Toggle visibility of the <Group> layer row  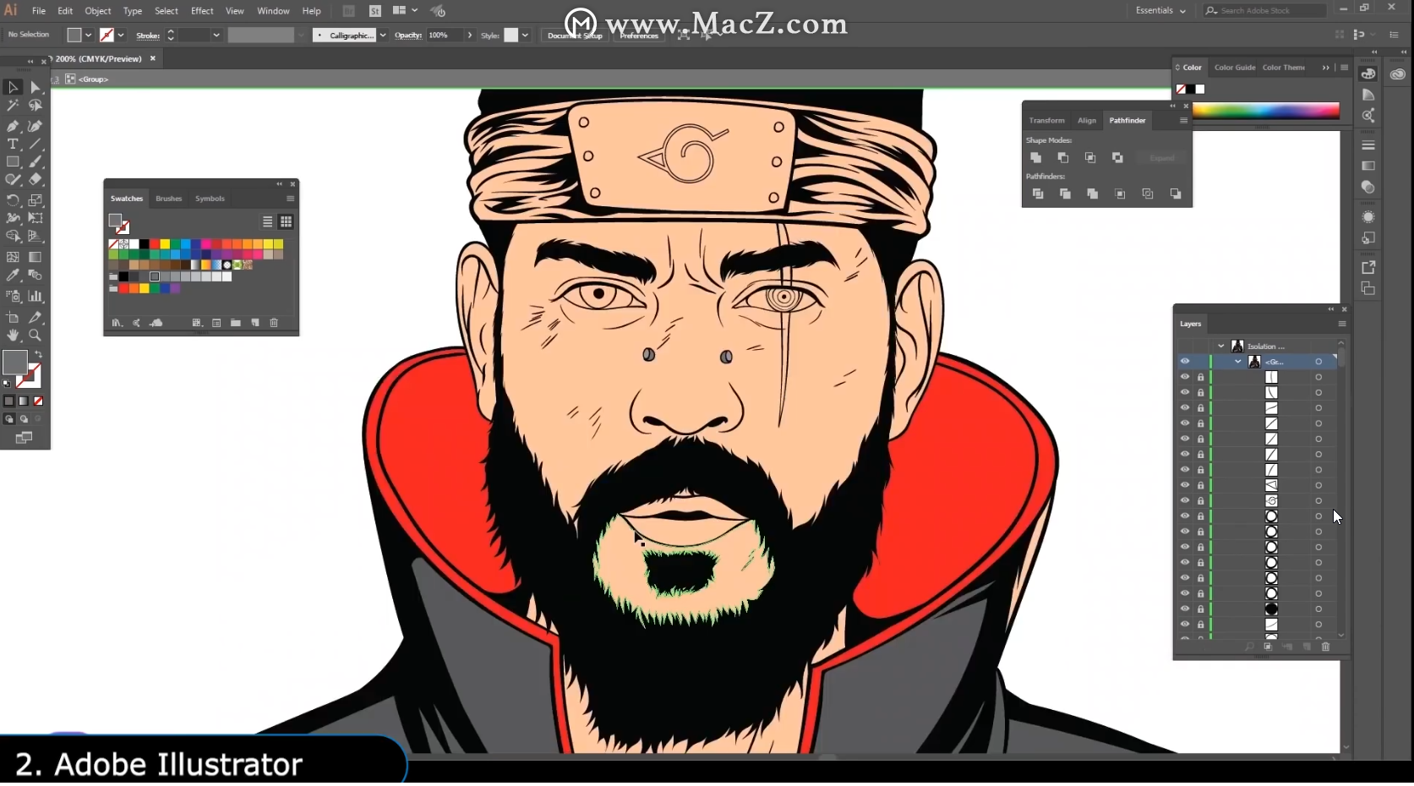point(1185,362)
